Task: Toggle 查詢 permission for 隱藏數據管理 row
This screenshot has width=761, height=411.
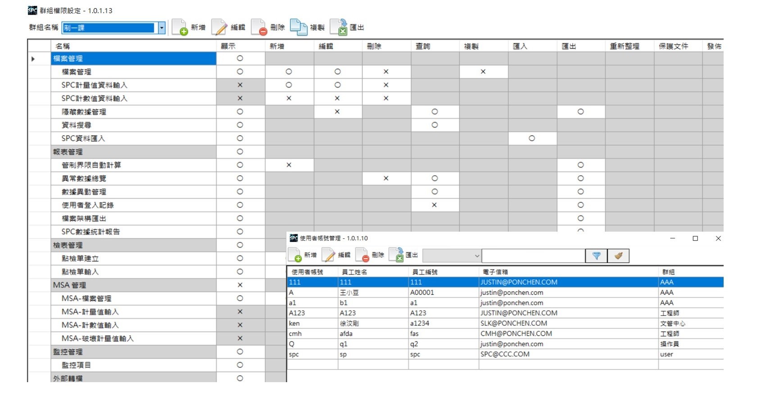Action: pos(435,112)
